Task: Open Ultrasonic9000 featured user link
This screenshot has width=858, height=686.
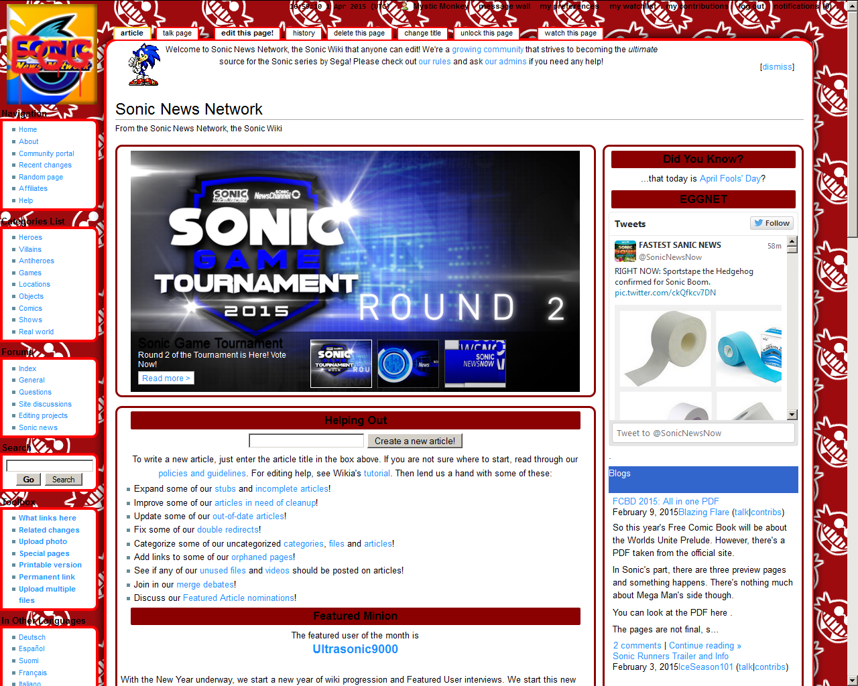Action: tap(355, 649)
